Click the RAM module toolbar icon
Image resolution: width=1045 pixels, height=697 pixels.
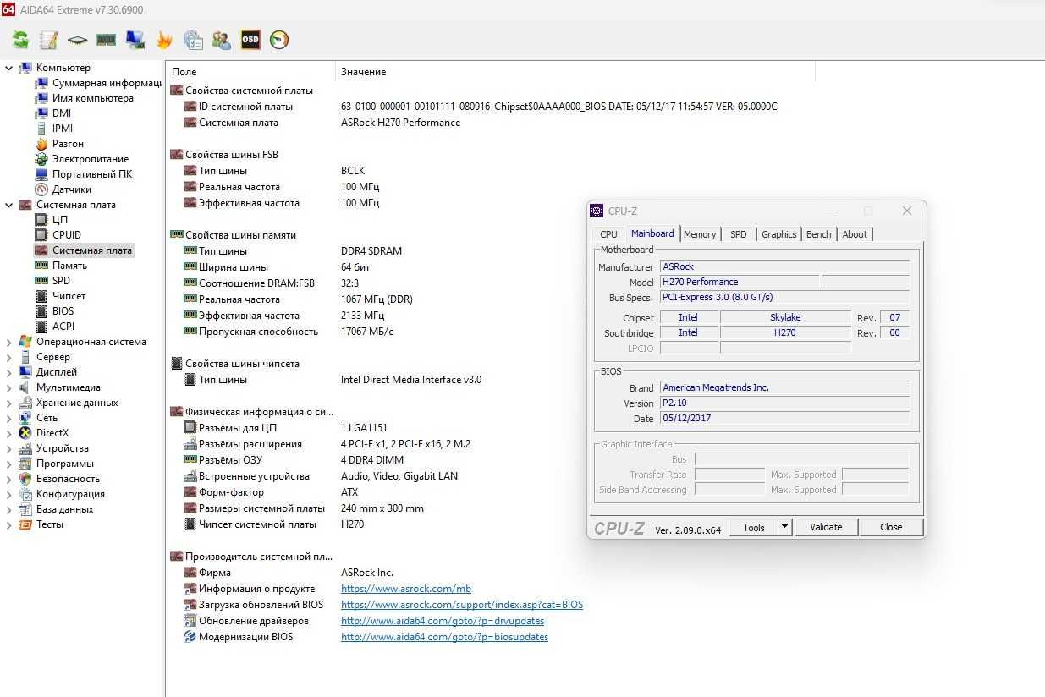coord(106,40)
